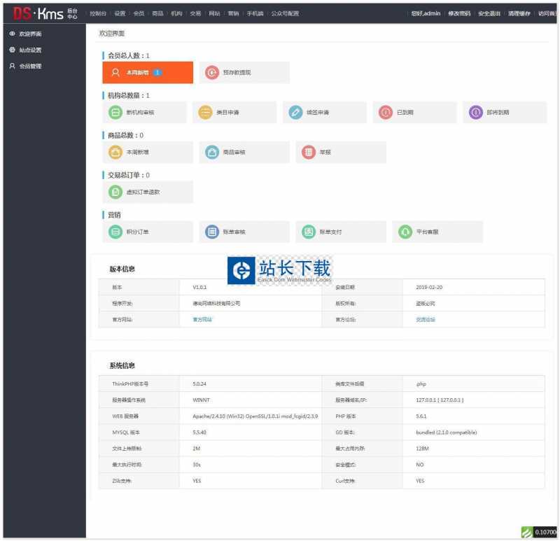Go to 公众号配置 in the top menu
Image resolution: width=560 pixels, height=541 pixels.
(285, 13)
